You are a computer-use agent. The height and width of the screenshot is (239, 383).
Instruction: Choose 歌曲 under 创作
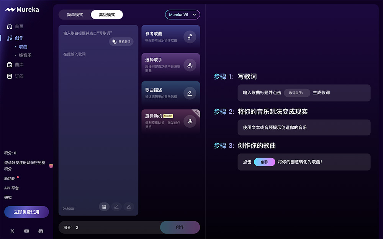click(x=23, y=47)
